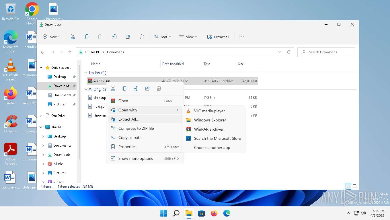
Task: Click the Rename icon in the context menu
Action: click(136, 89)
